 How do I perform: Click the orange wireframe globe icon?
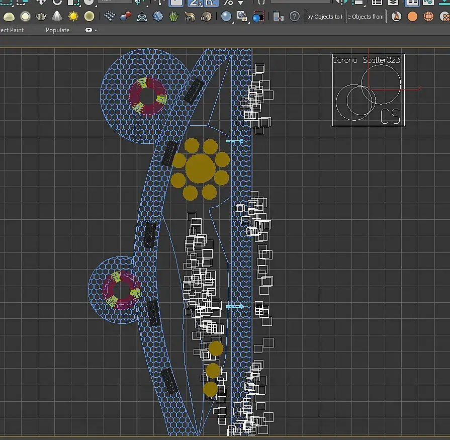[x=428, y=17]
